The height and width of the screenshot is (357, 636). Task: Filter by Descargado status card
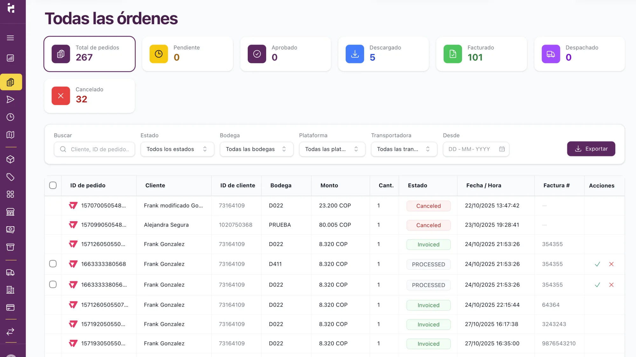383,54
